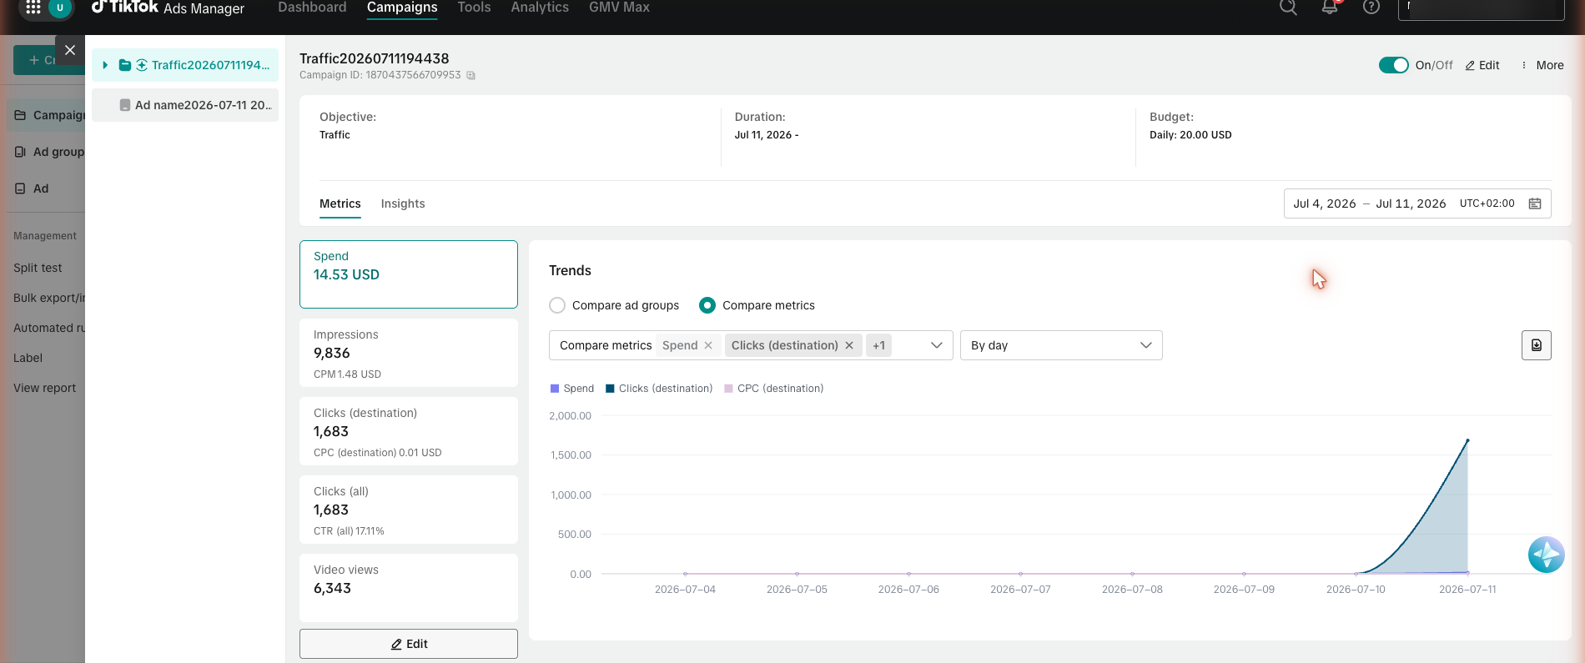Select the Video views metric card
This screenshot has width=1585, height=663.
(409, 588)
